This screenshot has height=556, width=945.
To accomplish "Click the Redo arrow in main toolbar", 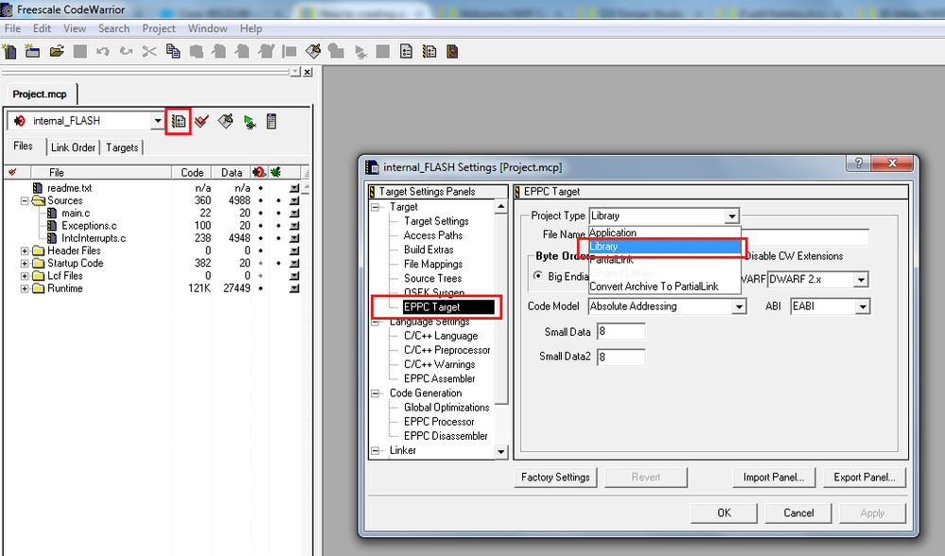I will pyautogui.click(x=126, y=52).
